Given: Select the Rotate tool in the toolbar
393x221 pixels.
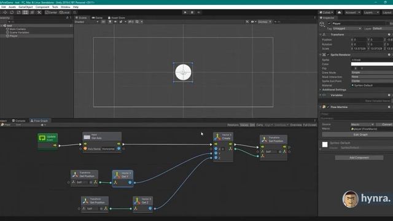Looking at the screenshot, I should [12, 12].
